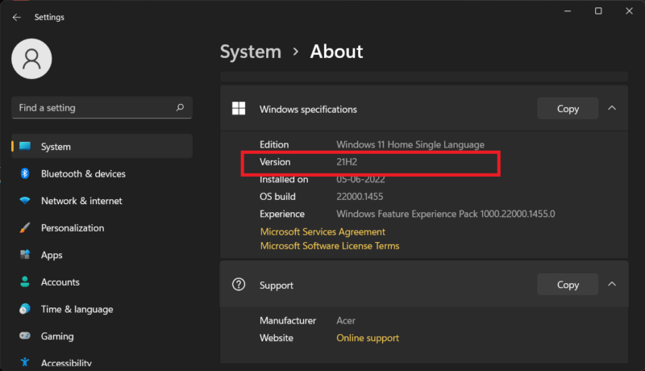Click the Experience label
The image size is (645, 371).
(281, 214)
